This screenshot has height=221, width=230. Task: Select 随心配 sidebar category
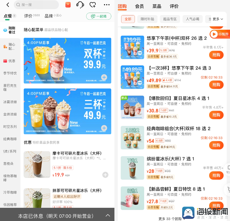10,46
